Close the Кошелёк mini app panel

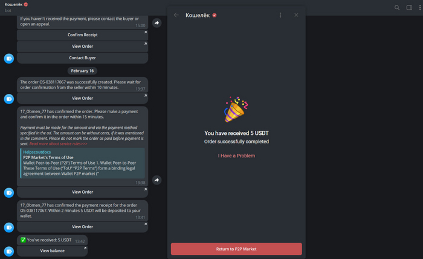[296, 15]
